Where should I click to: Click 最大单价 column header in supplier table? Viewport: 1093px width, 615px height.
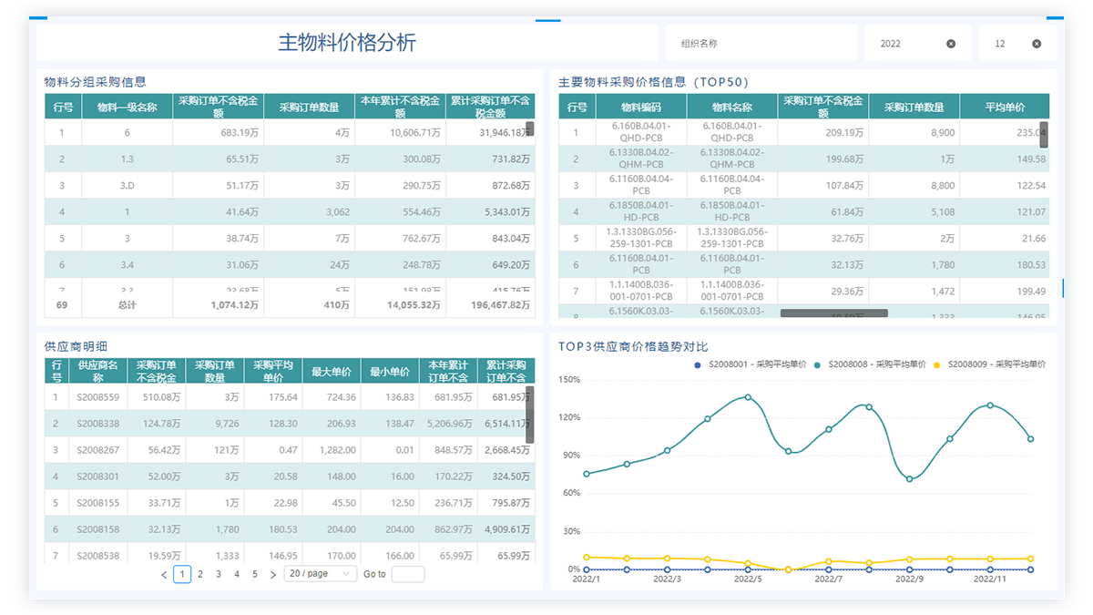332,372
